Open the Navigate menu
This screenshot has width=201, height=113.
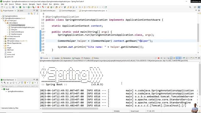(32, 4)
